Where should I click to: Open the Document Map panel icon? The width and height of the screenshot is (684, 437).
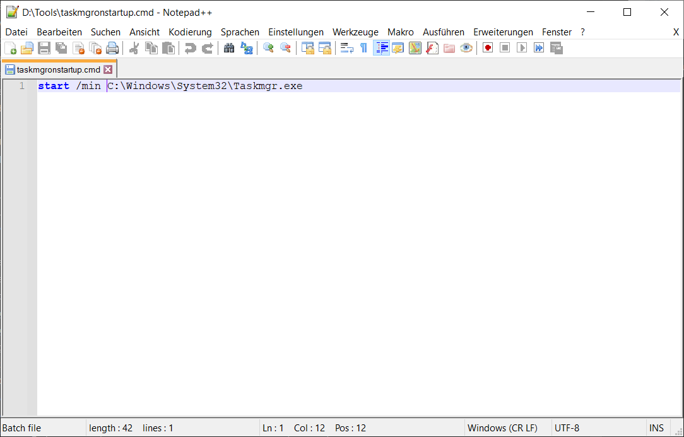coord(415,48)
